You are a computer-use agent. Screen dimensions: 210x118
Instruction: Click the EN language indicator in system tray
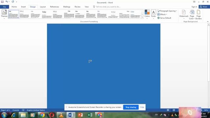pos(156,115)
